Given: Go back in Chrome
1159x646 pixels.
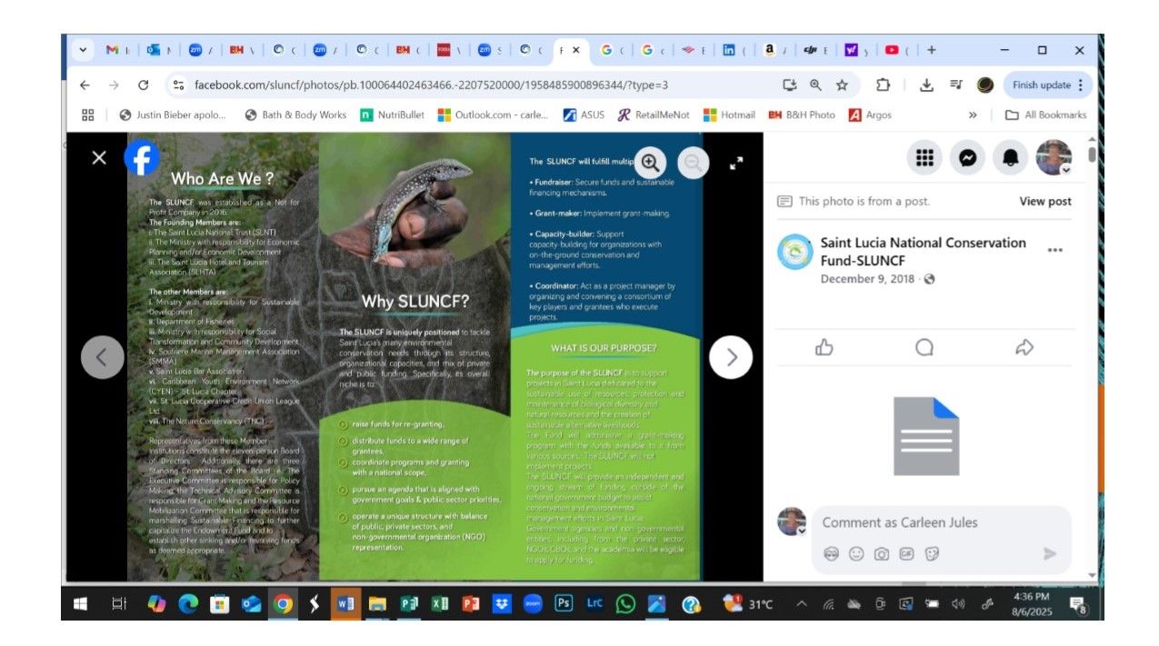Looking at the screenshot, I should pyautogui.click(x=85, y=85).
